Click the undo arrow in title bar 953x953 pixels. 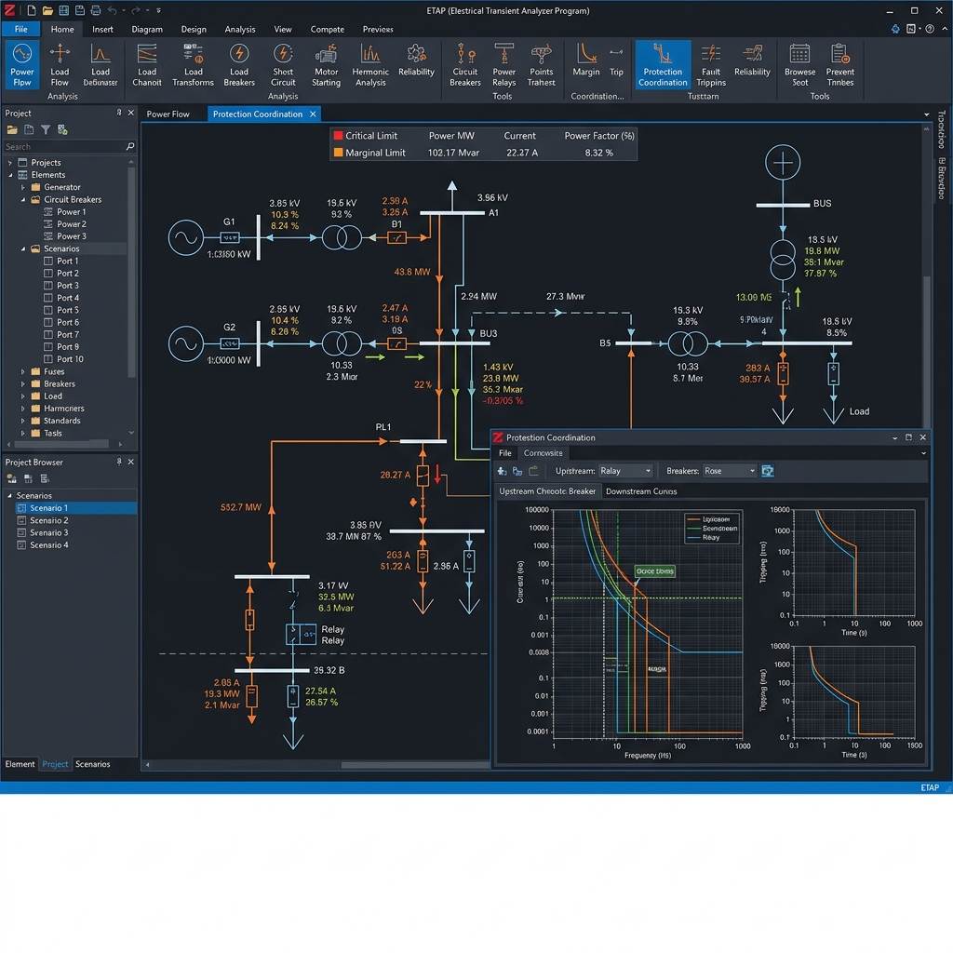pyautogui.click(x=112, y=10)
